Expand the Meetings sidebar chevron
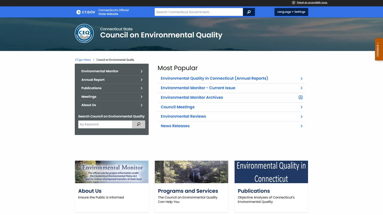The image size is (383, 215). click(142, 97)
